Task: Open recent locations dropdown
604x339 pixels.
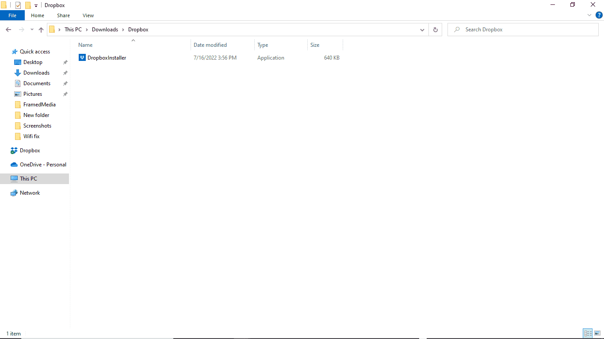Action: 32,30
